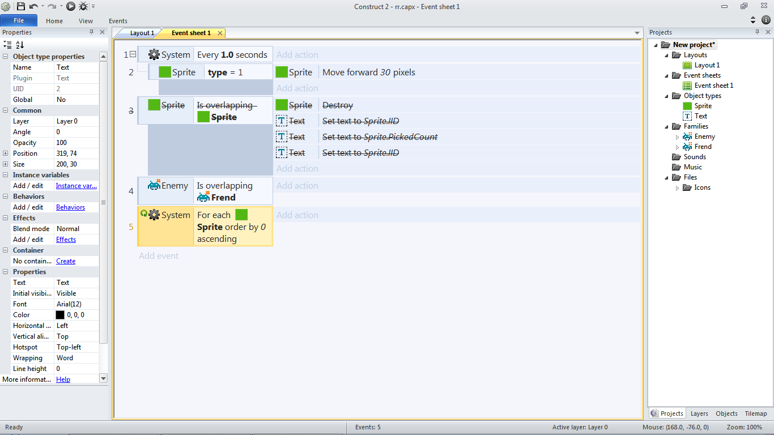Click the System gear icon in event 5
The width and height of the screenshot is (774, 435).
(x=154, y=215)
